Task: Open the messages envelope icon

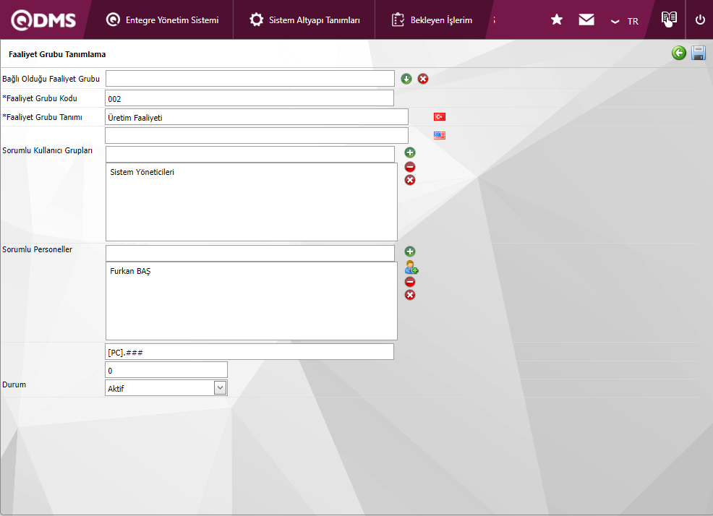Action: pos(586,20)
